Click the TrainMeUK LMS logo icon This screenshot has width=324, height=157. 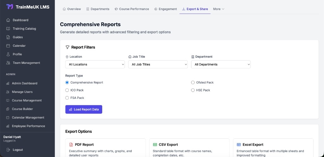pos(10,7)
